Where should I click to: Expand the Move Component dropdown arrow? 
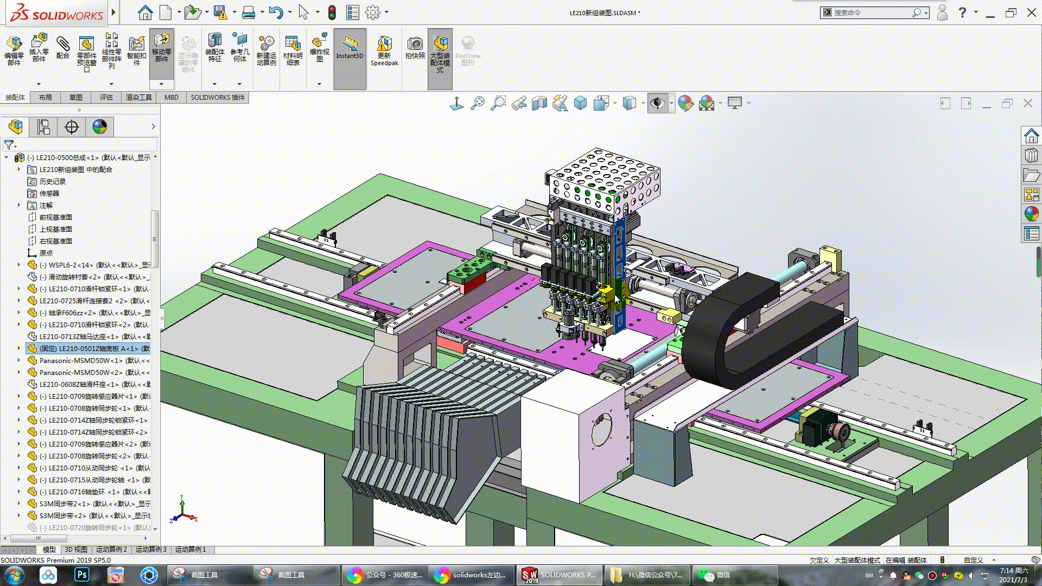(x=161, y=84)
